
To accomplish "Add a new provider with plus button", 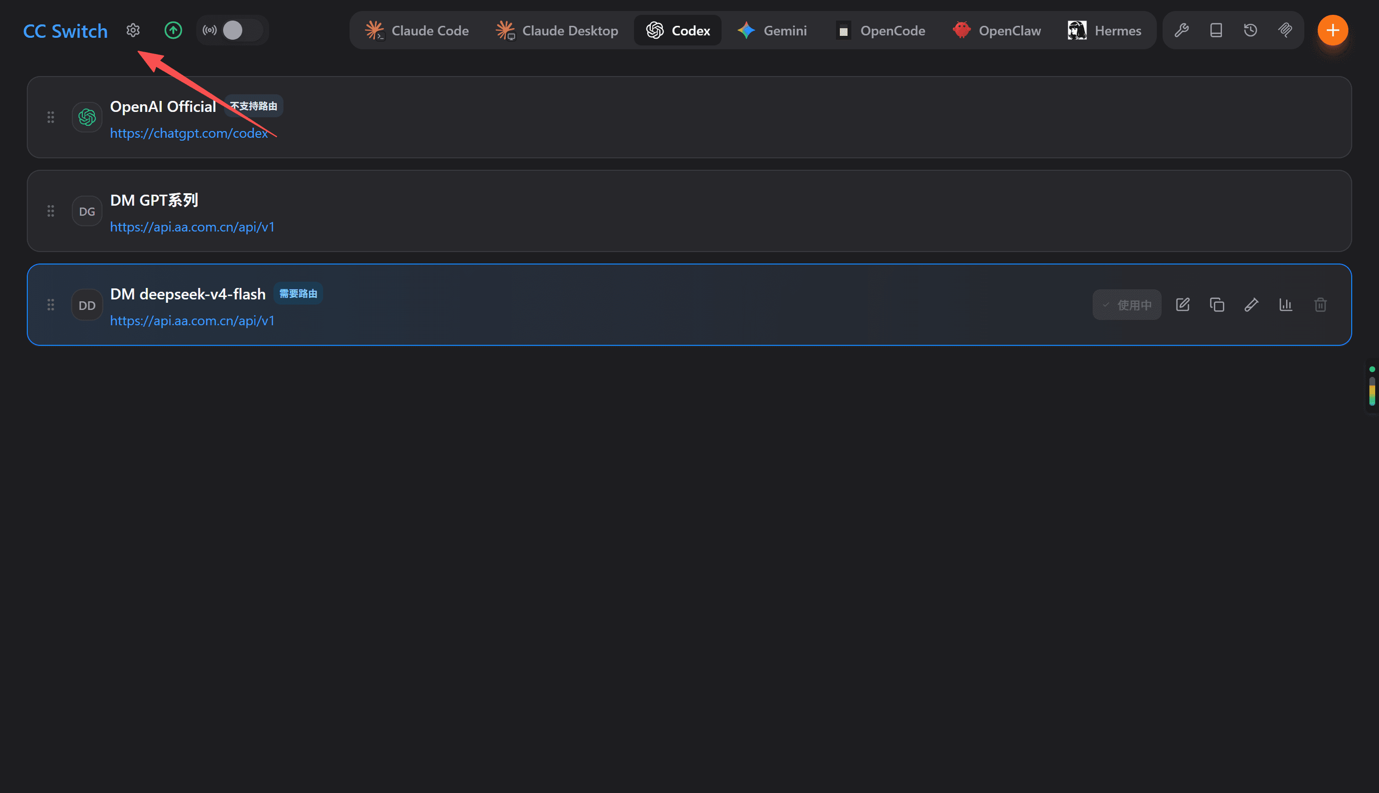I will [1333, 31].
